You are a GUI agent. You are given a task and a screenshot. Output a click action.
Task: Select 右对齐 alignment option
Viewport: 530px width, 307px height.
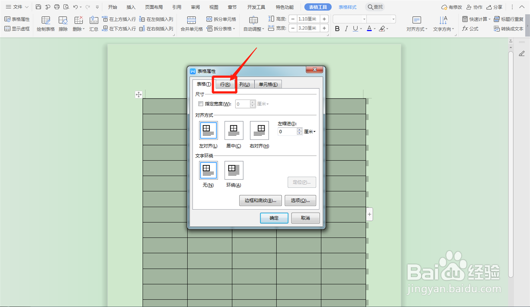tap(259, 131)
